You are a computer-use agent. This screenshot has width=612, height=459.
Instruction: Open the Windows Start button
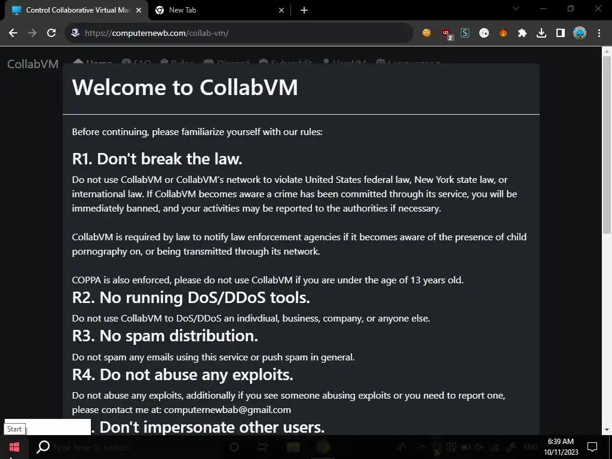pos(14,447)
